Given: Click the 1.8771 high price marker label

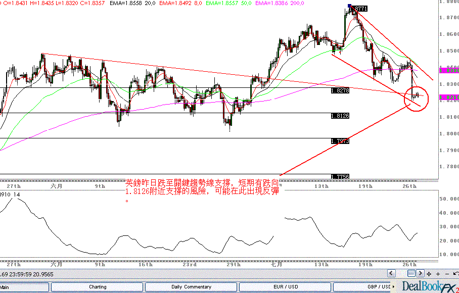Looking at the screenshot, I should (x=358, y=9).
